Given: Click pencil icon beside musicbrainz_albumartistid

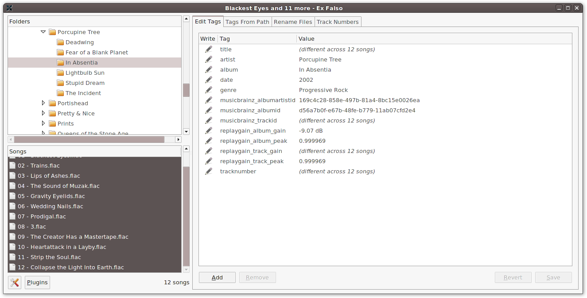Looking at the screenshot, I should click(209, 100).
